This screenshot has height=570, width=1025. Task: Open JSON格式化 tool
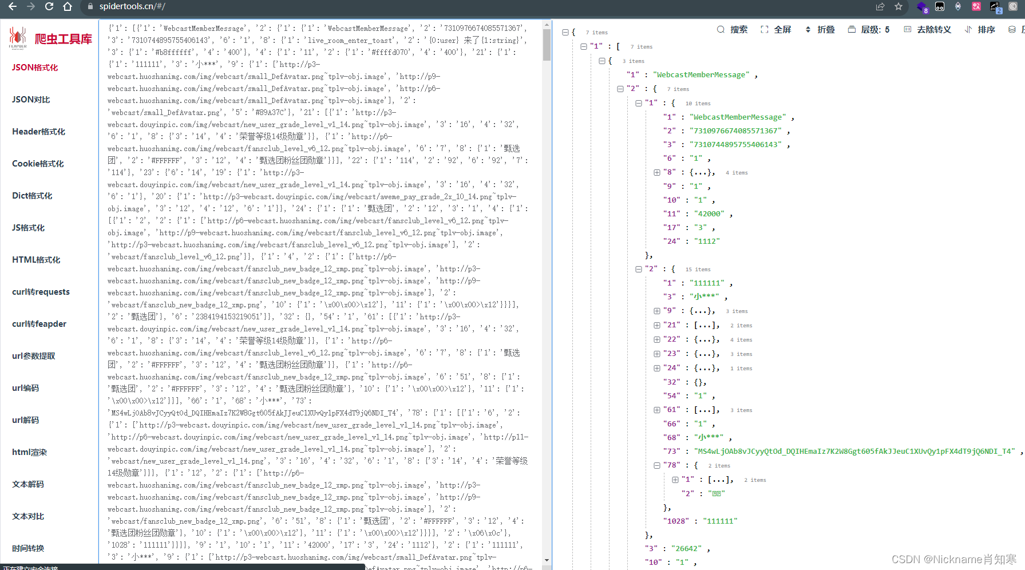point(35,68)
